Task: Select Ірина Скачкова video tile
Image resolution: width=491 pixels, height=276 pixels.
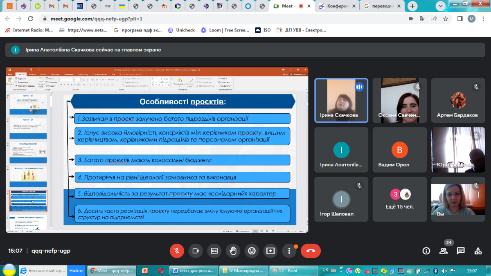Action: point(341,100)
